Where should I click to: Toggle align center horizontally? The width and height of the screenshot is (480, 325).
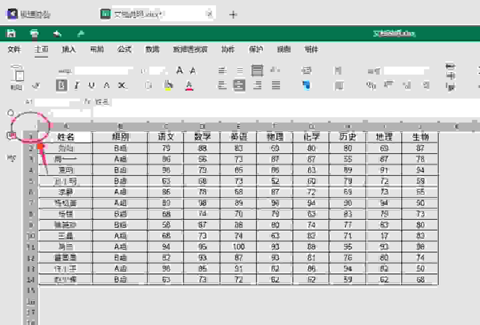239,85
